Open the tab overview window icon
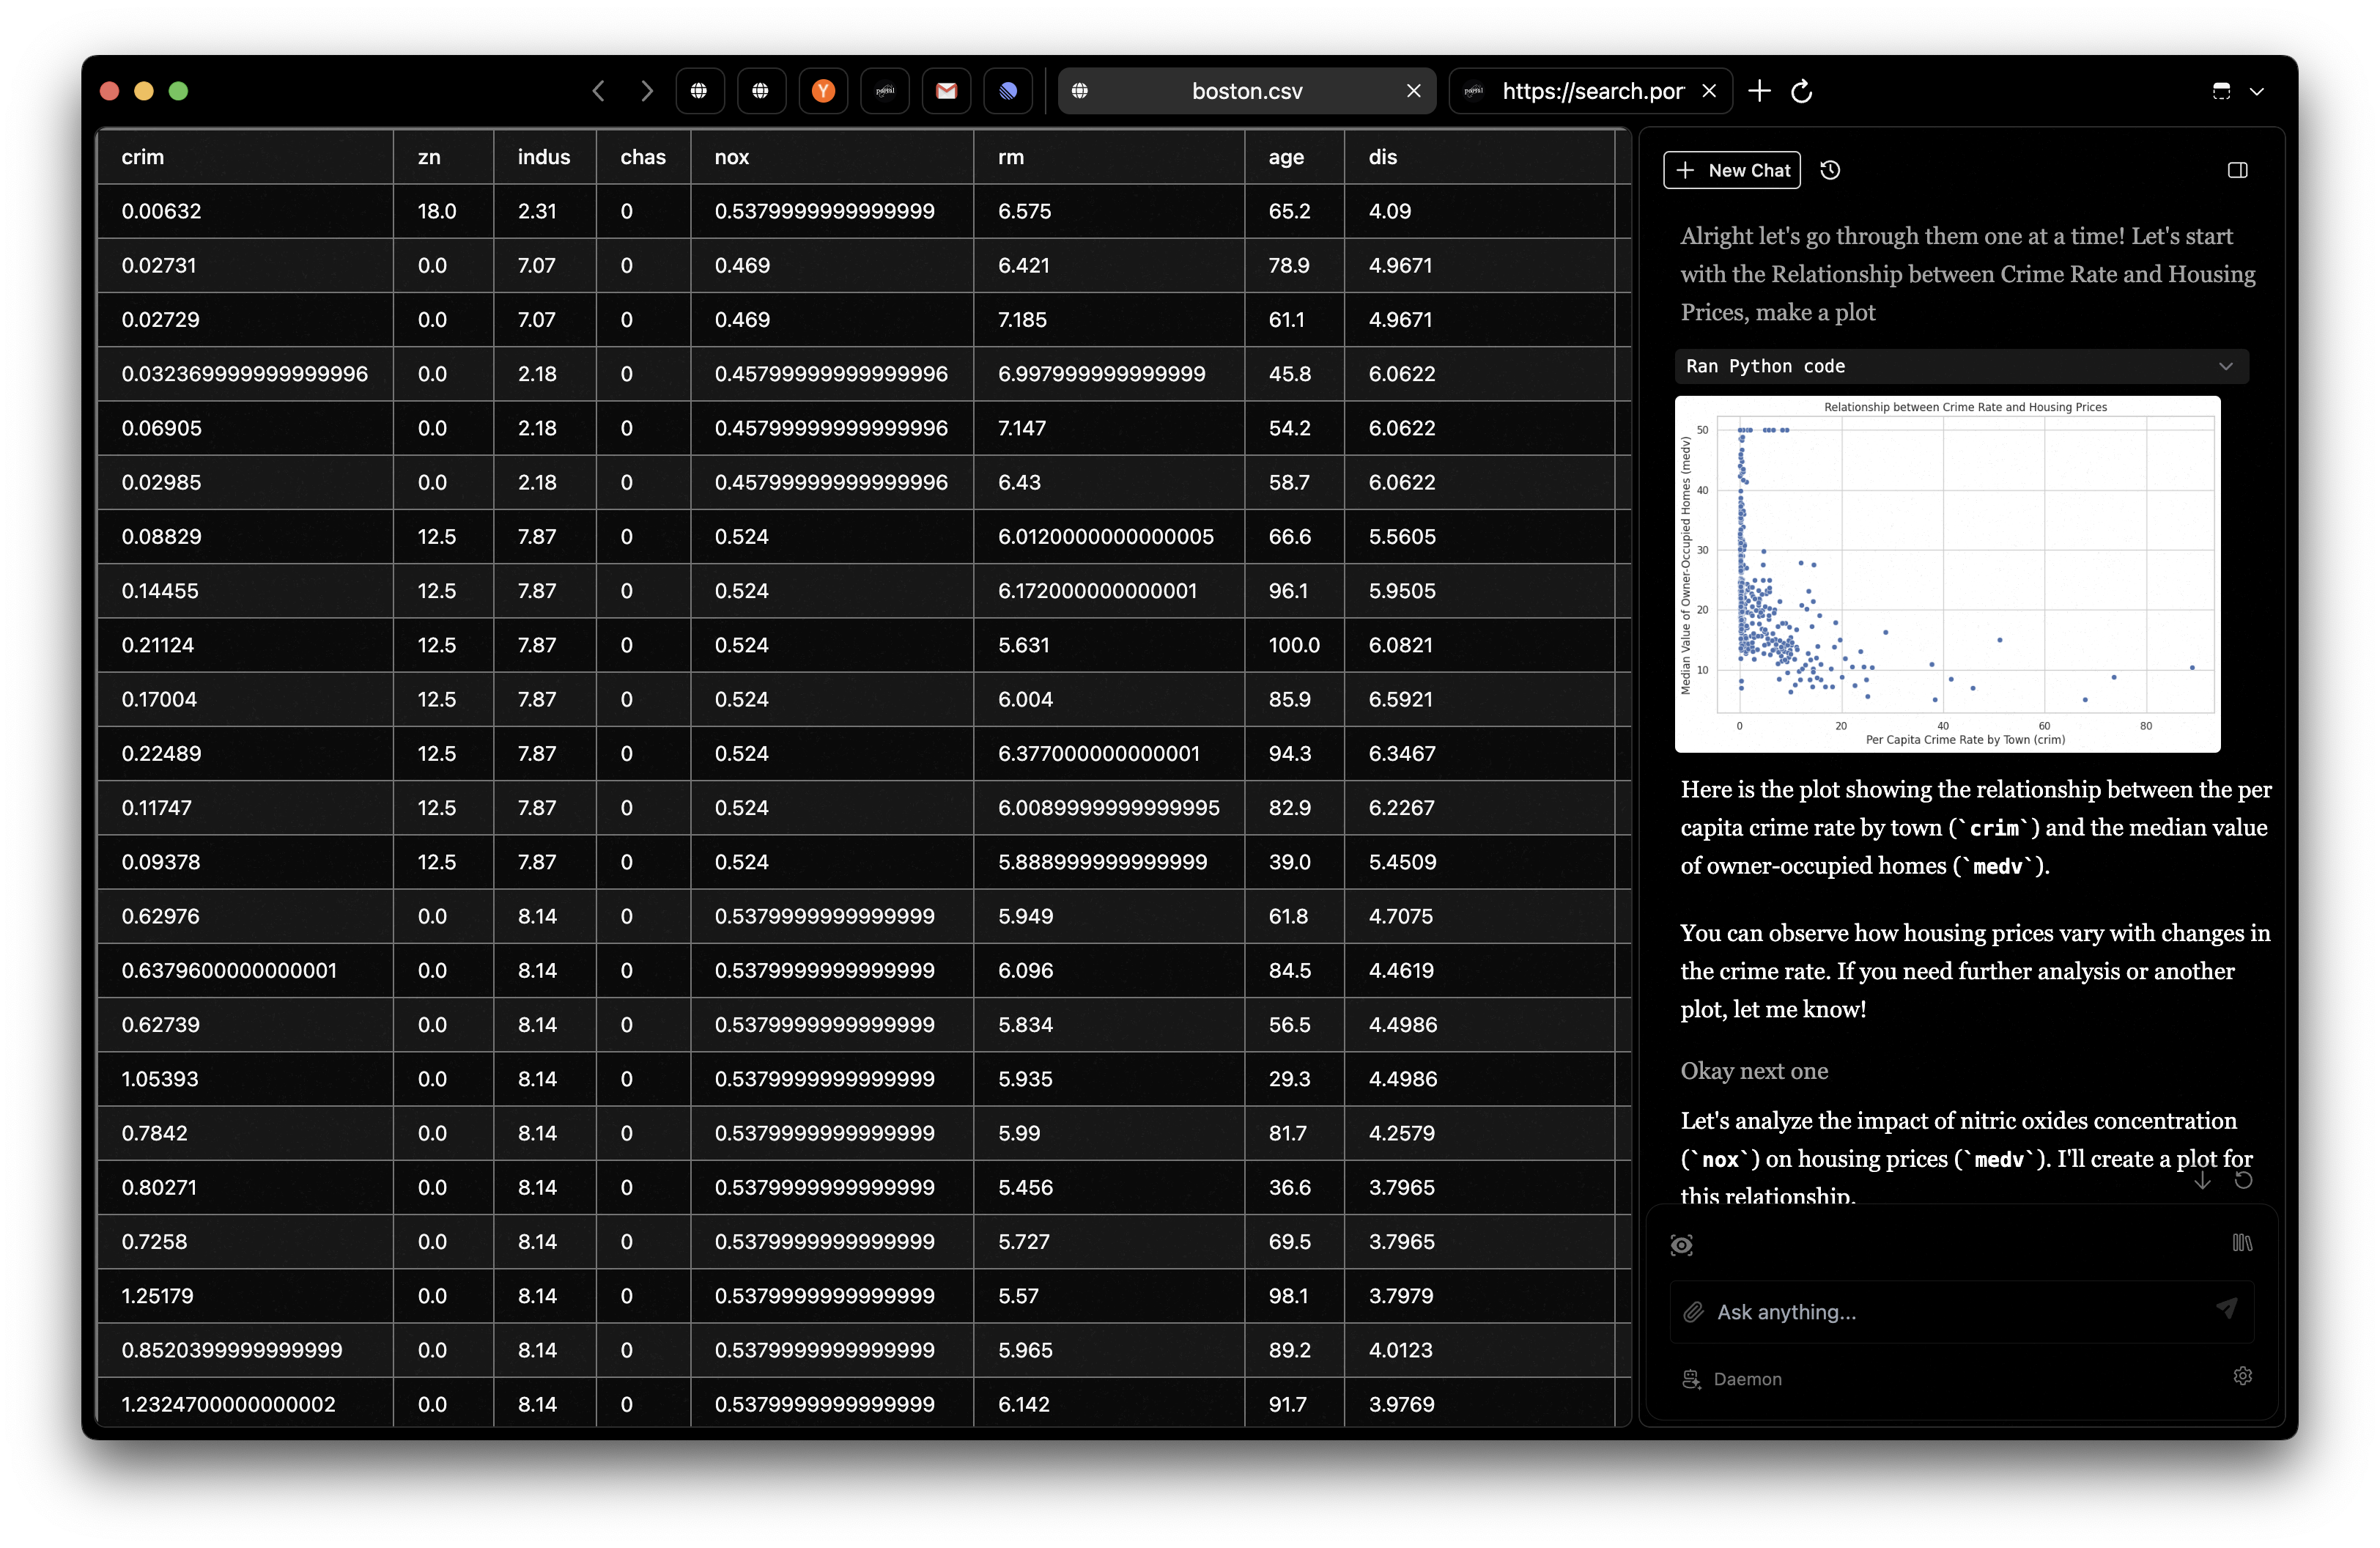Screen dimensions: 2380x1548 (x=2221, y=91)
